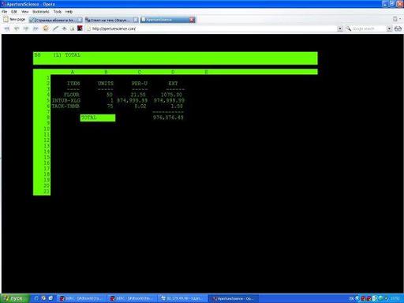Open the Bookmarks menu
404x303 pixels.
(41, 12)
